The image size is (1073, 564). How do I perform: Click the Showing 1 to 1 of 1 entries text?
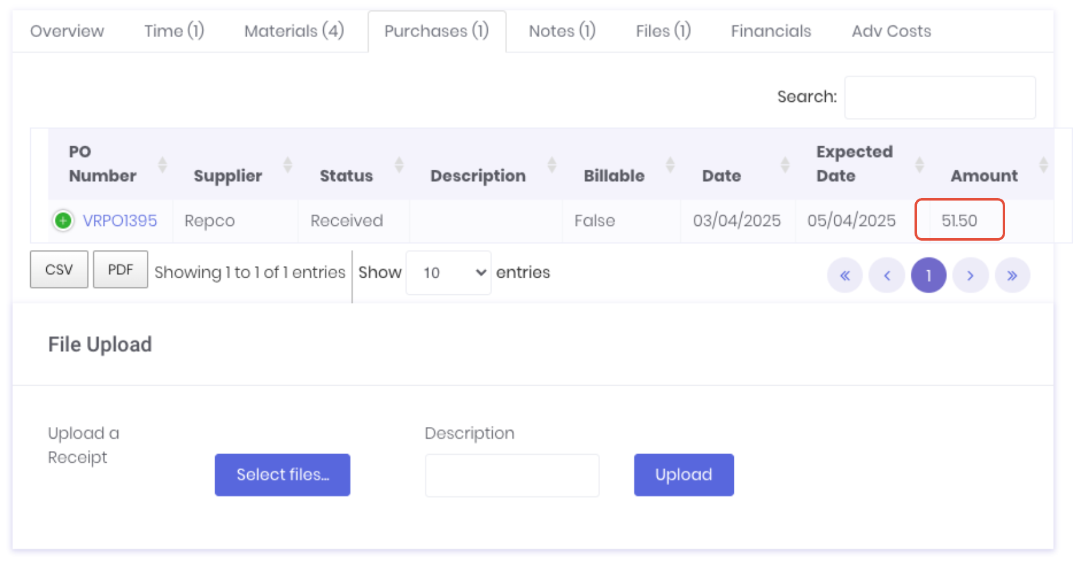coord(250,272)
